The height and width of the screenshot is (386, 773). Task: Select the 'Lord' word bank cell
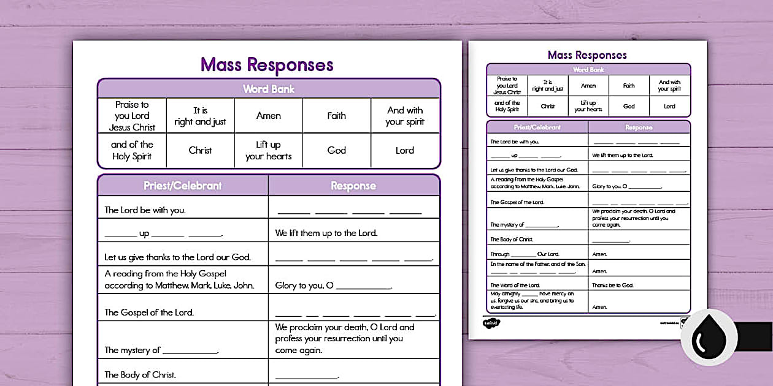405,150
